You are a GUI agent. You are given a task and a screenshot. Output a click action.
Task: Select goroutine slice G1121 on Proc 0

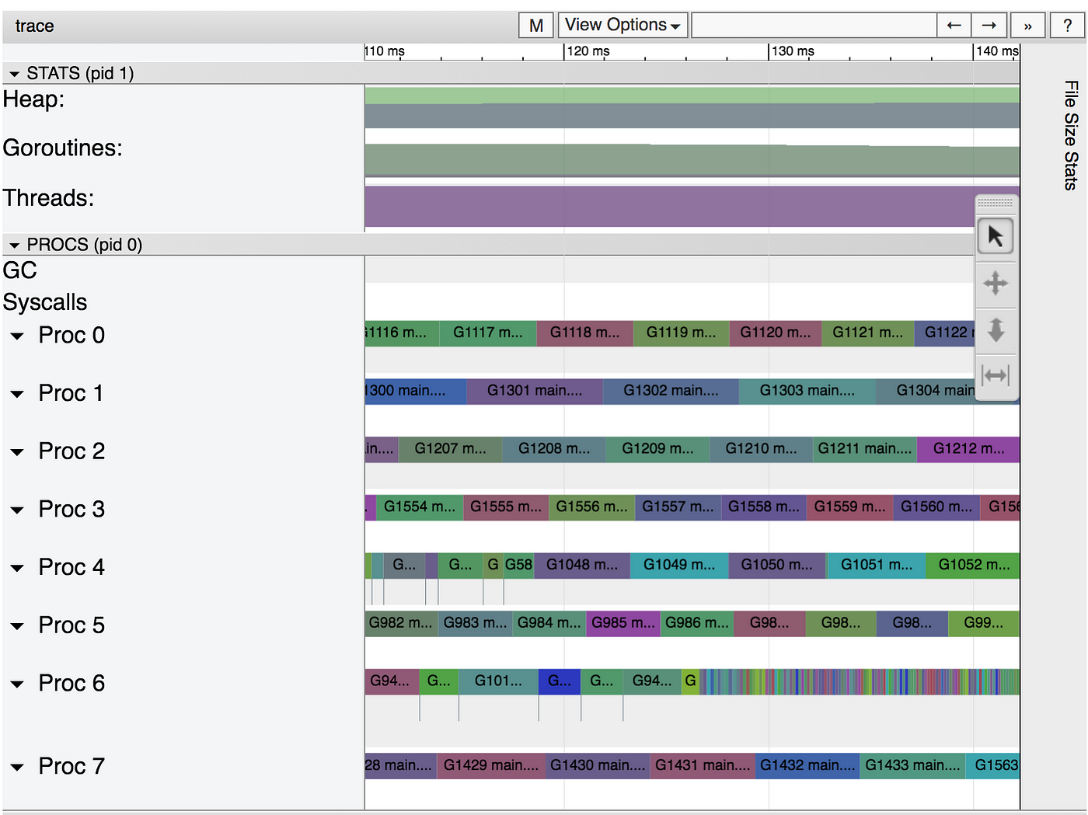[868, 333]
